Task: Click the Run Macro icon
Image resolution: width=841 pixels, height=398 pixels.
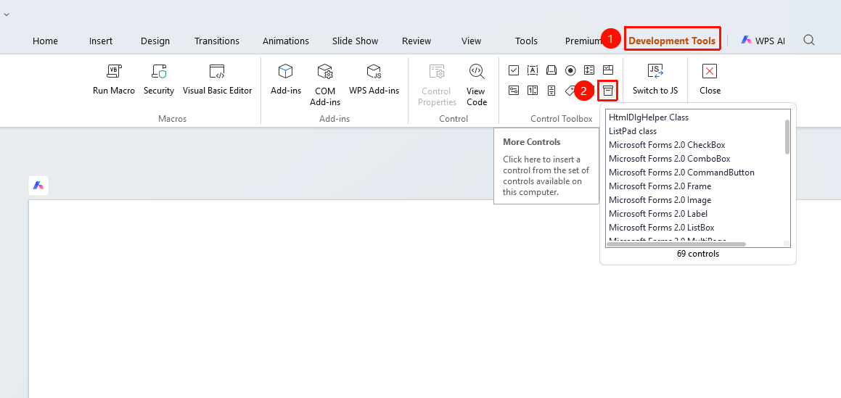Action: coord(114,71)
